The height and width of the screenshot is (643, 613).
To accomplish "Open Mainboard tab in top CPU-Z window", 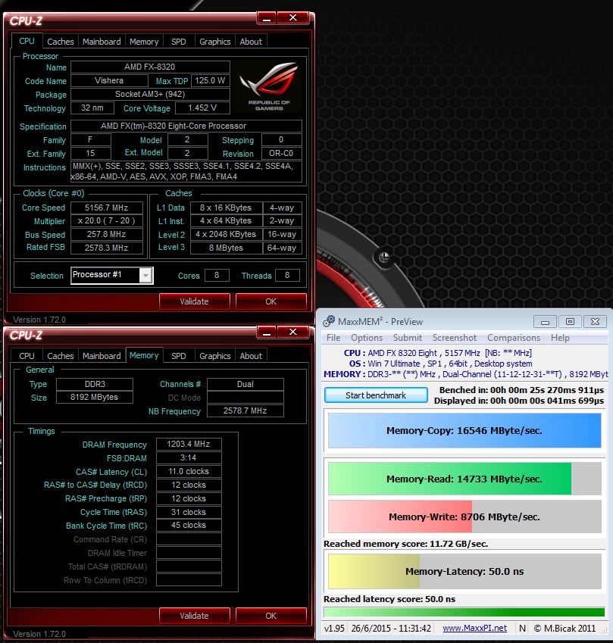I will coord(102,42).
